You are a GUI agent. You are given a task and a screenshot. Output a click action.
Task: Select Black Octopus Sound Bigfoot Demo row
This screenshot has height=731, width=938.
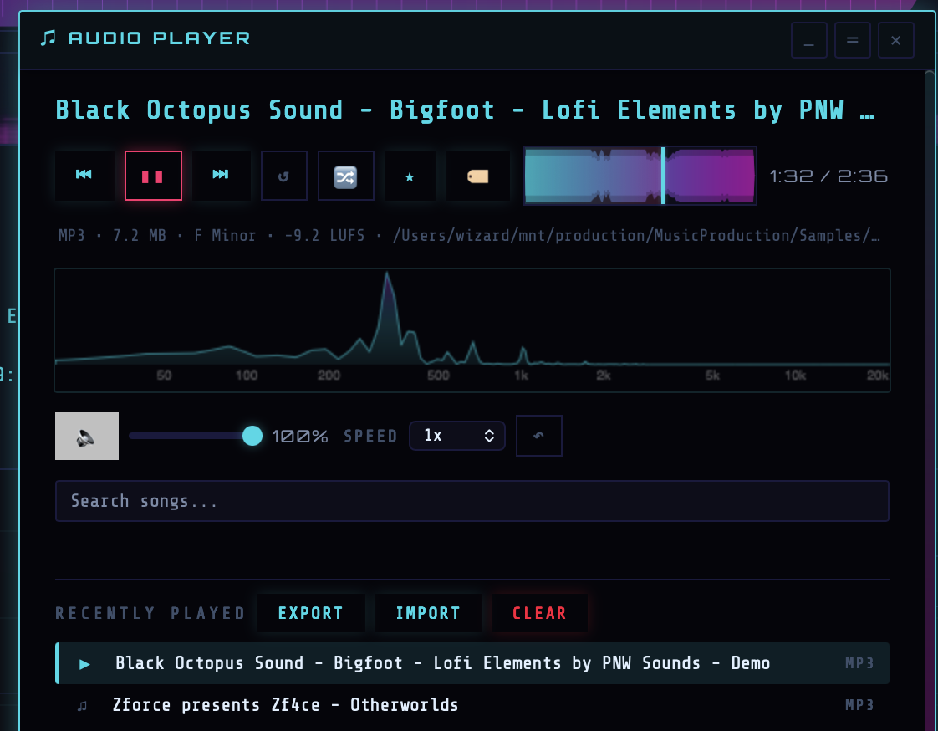coord(472,663)
